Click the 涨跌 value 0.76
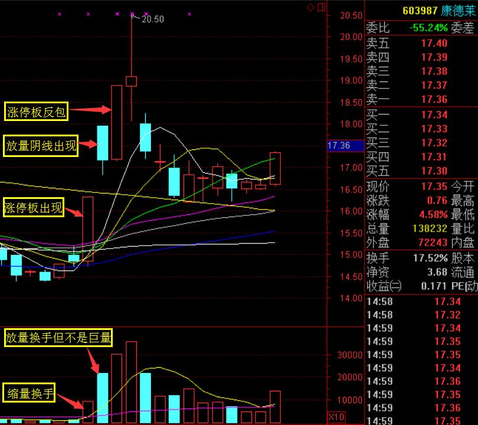The height and width of the screenshot is (425, 478). coord(437,200)
